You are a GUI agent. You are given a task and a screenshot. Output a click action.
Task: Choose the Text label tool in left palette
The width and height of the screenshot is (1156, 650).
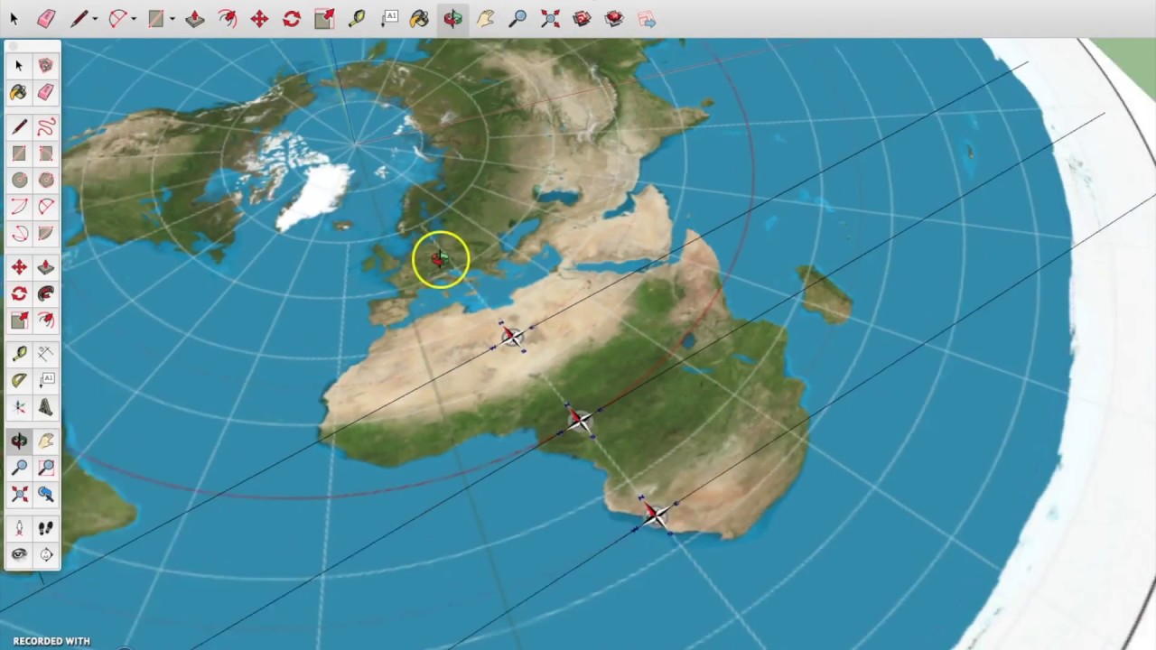click(46, 380)
